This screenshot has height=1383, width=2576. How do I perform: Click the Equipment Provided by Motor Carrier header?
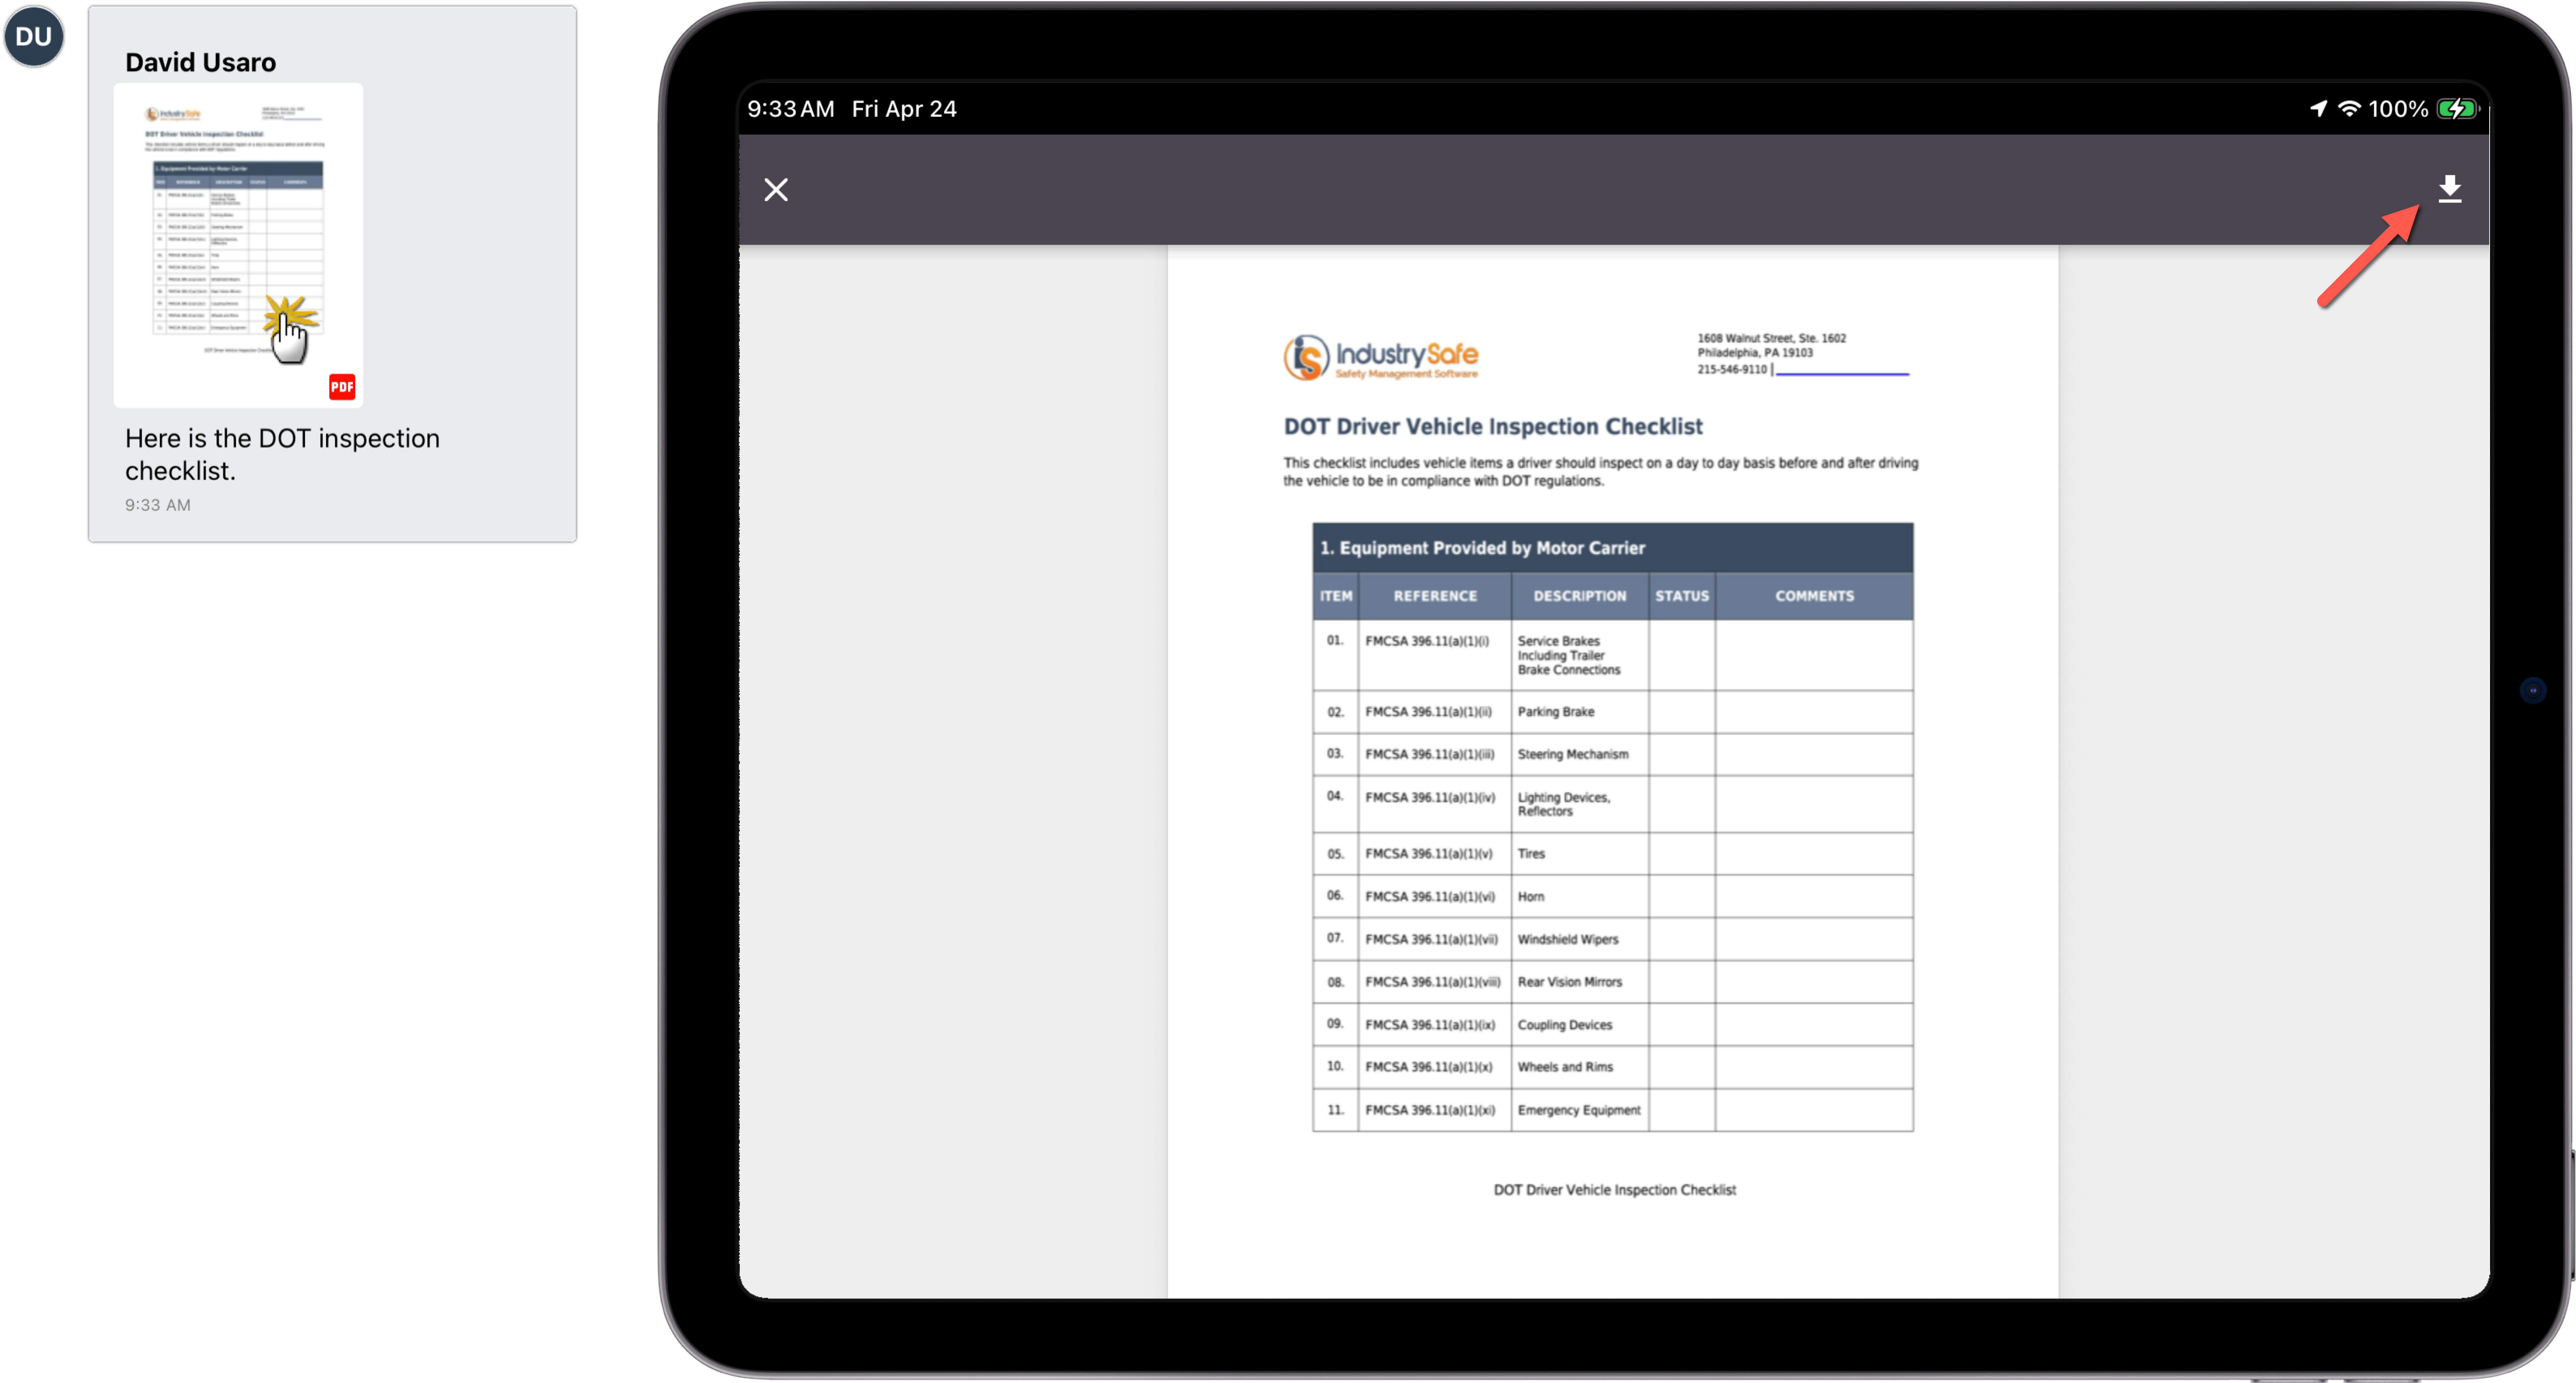click(x=1612, y=548)
